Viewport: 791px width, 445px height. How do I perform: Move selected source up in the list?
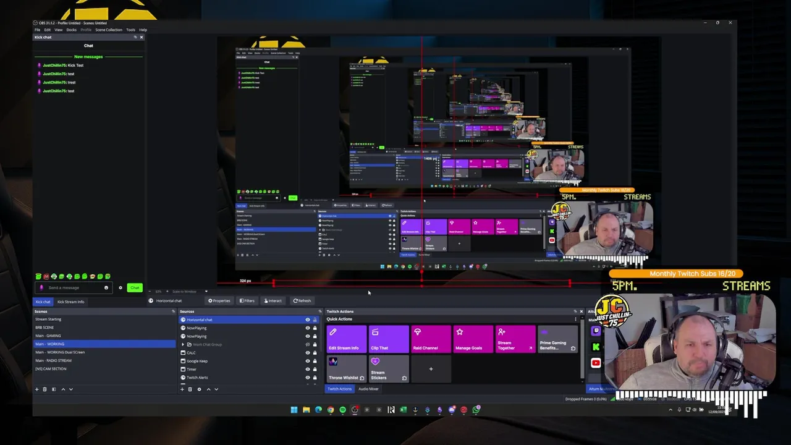[x=208, y=389]
